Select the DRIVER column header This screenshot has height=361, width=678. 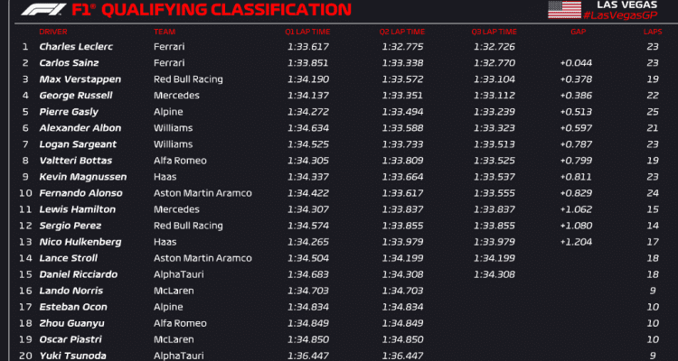click(53, 32)
